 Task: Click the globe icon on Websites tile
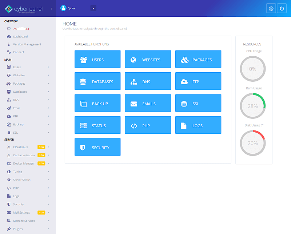point(133,60)
